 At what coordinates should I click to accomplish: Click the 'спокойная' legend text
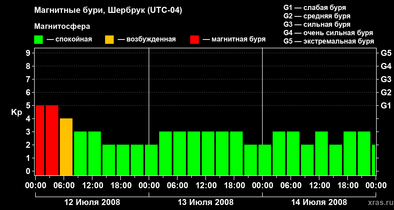(x=74, y=40)
